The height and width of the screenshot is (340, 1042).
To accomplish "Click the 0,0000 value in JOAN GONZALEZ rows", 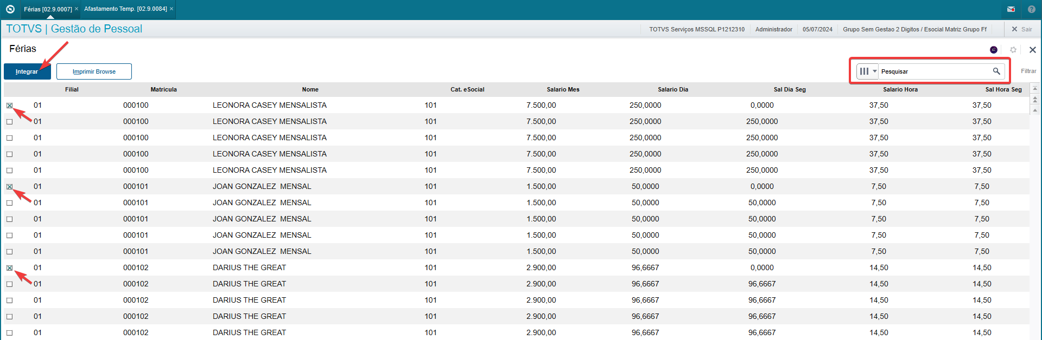I will (762, 186).
